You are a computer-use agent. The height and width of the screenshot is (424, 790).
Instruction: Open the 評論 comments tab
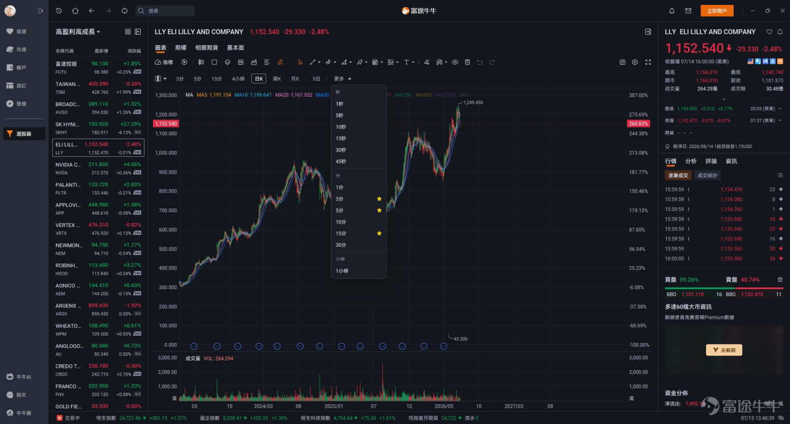711,161
